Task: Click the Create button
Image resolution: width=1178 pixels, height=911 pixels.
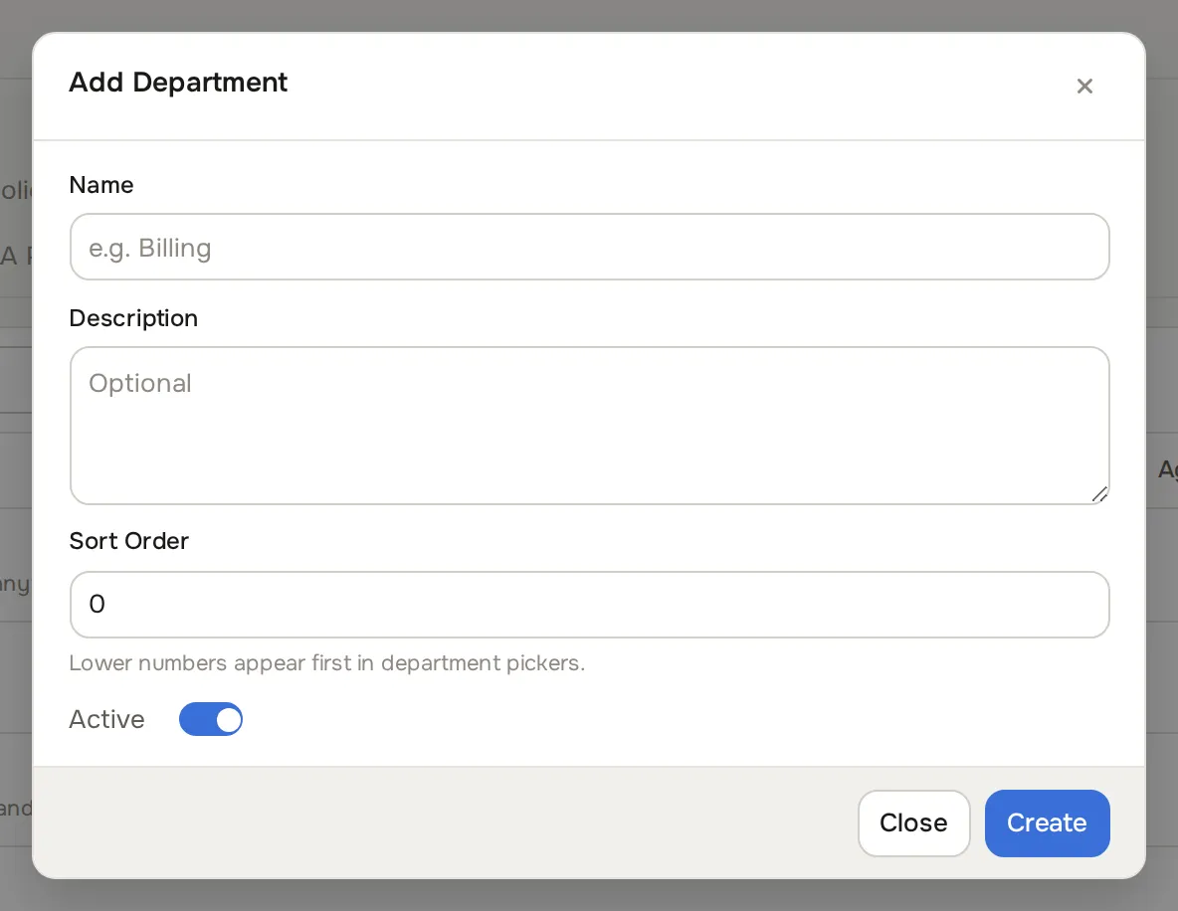Action: 1047,823
